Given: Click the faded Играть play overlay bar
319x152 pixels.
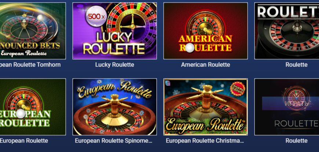Looking at the screenshot, I should (x=290, y=103).
